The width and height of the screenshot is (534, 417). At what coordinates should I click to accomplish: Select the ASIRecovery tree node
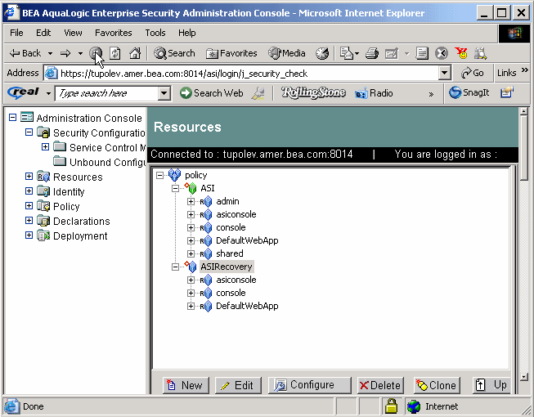click(227, 267)
